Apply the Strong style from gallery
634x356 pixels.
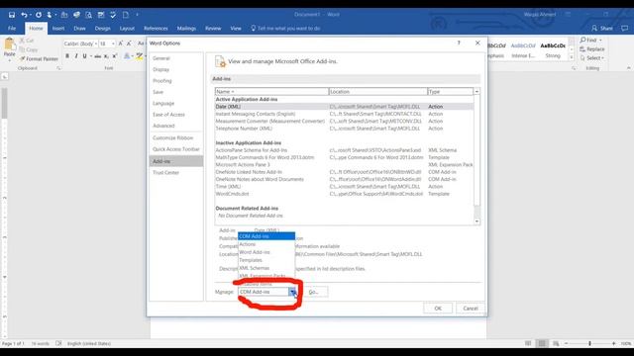tap(553, 50)
